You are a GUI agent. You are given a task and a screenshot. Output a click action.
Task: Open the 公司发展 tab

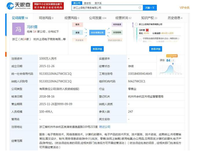pyautogui.click(x=98, y=18)
